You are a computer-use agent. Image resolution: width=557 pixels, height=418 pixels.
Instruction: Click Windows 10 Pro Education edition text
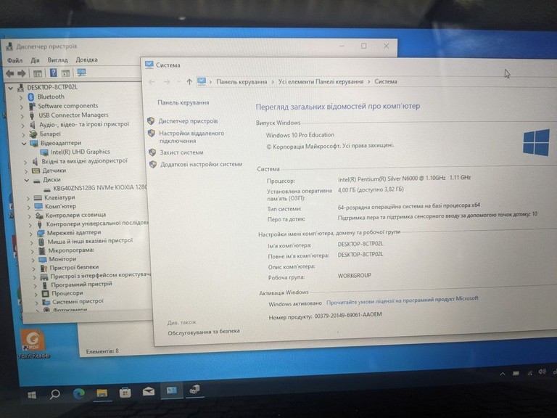point(300,135)
